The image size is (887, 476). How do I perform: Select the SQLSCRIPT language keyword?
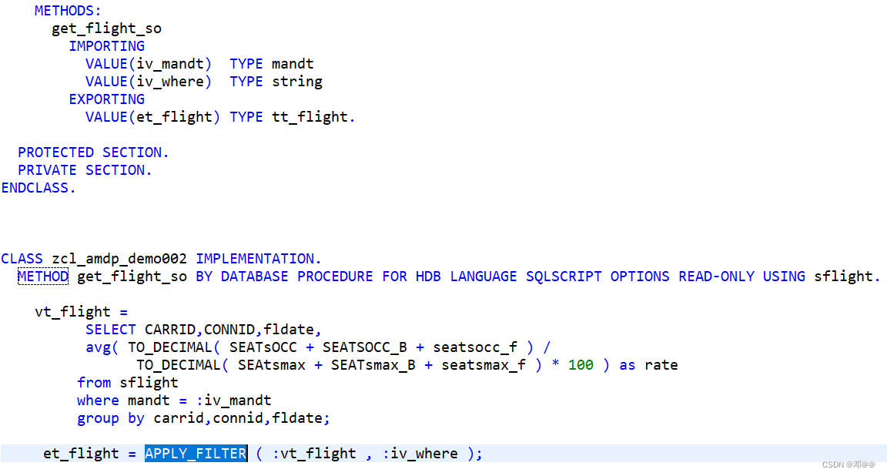(x=563, y=276)
